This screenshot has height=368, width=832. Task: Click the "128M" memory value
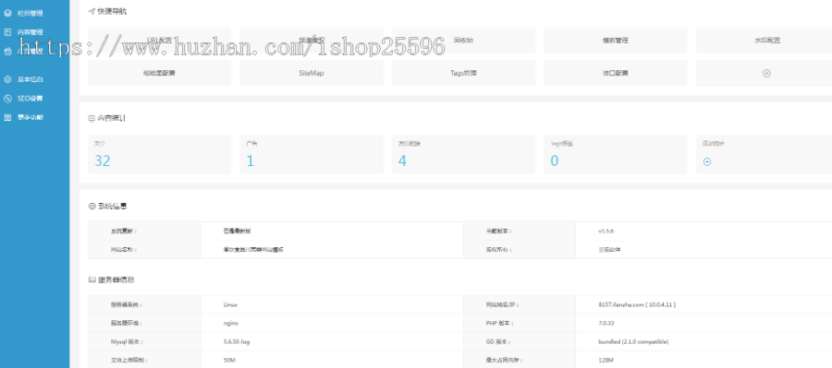(x=606, y=360)
